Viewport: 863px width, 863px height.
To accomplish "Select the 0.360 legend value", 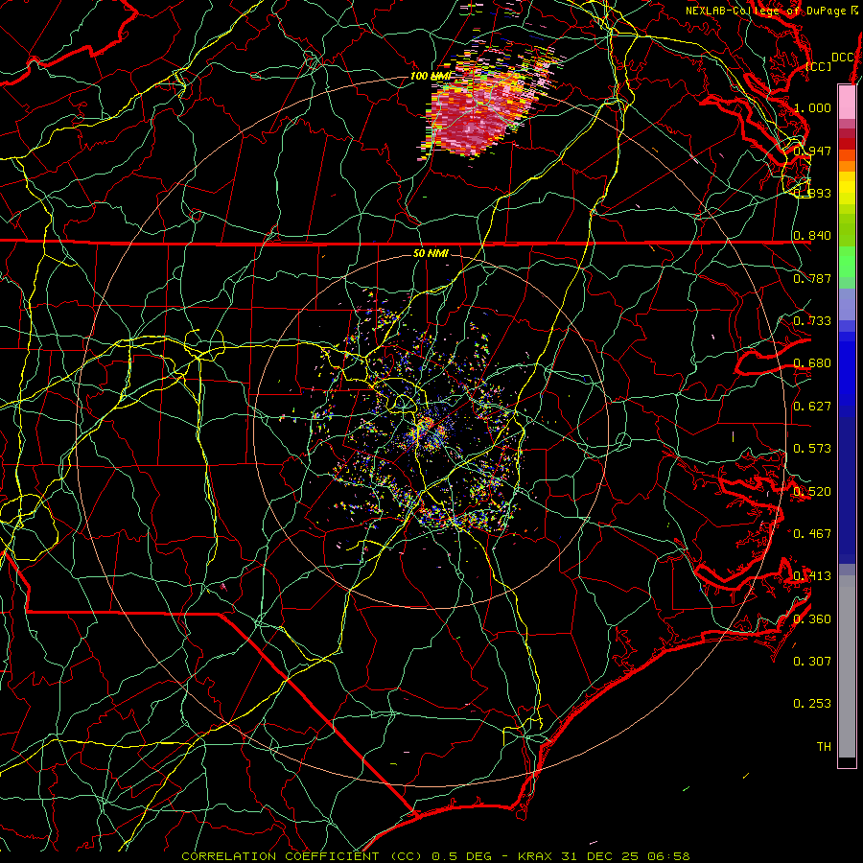I will (x=812, y=619).
